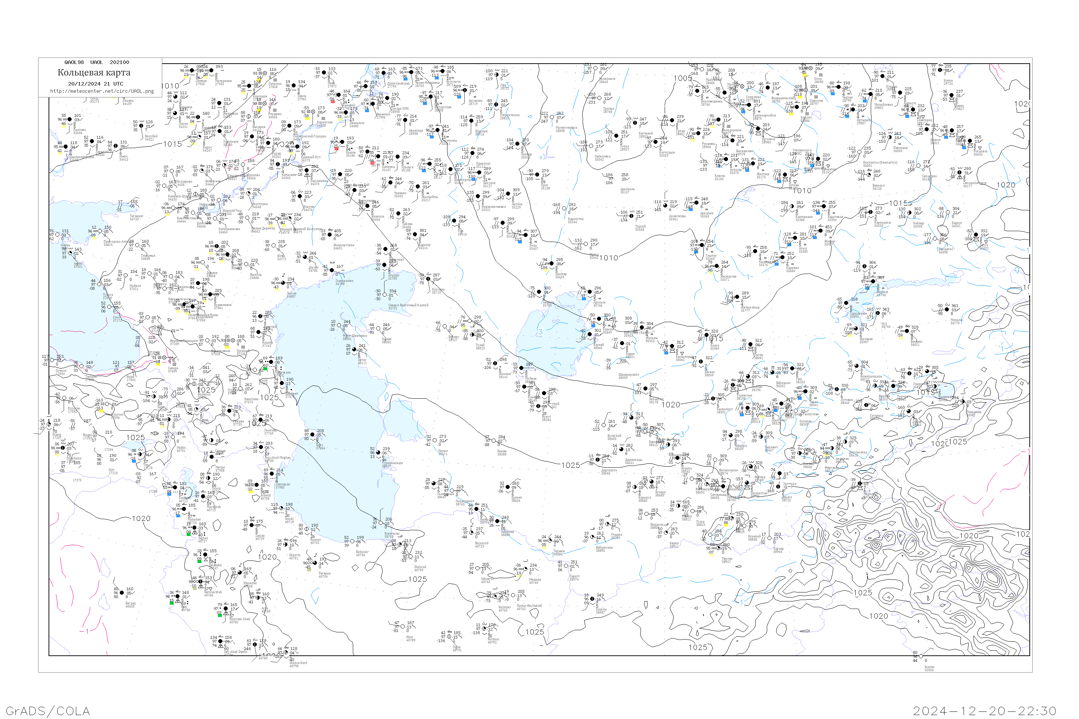This screenshot has height=719, width=1079.
Task: Click the Гышгы 38987 station circle
Action: click(x=592, y=599)
